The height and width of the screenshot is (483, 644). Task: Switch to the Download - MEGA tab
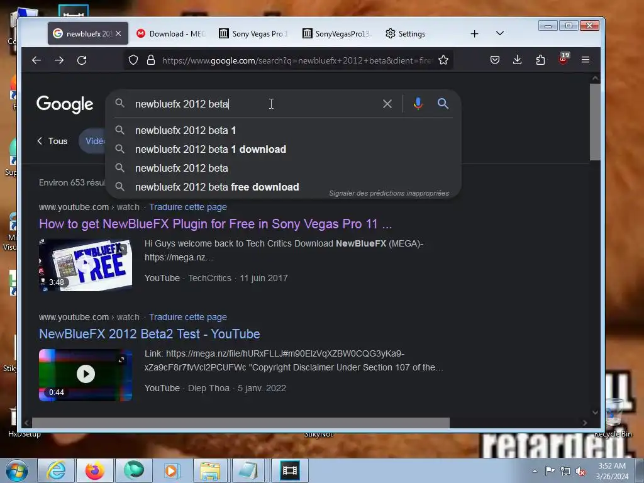172,34
